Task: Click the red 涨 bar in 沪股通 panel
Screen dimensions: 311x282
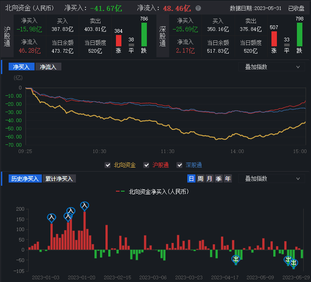Action: 118,40
